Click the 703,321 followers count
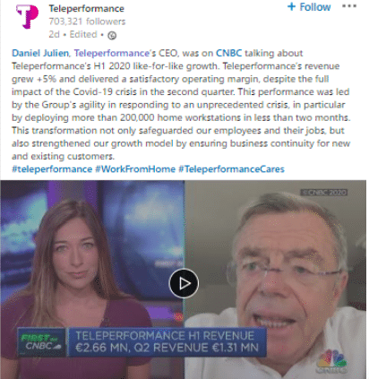The height and width of the screenshot is (379, 369). click(87, 22)
